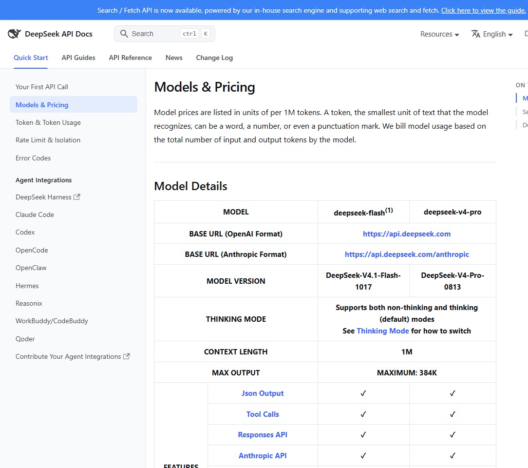Image resolution: width=528 pixels, height=468 pixels.
Task: Click the DeepSeek whale logo icon
Action: pos(14,34)
